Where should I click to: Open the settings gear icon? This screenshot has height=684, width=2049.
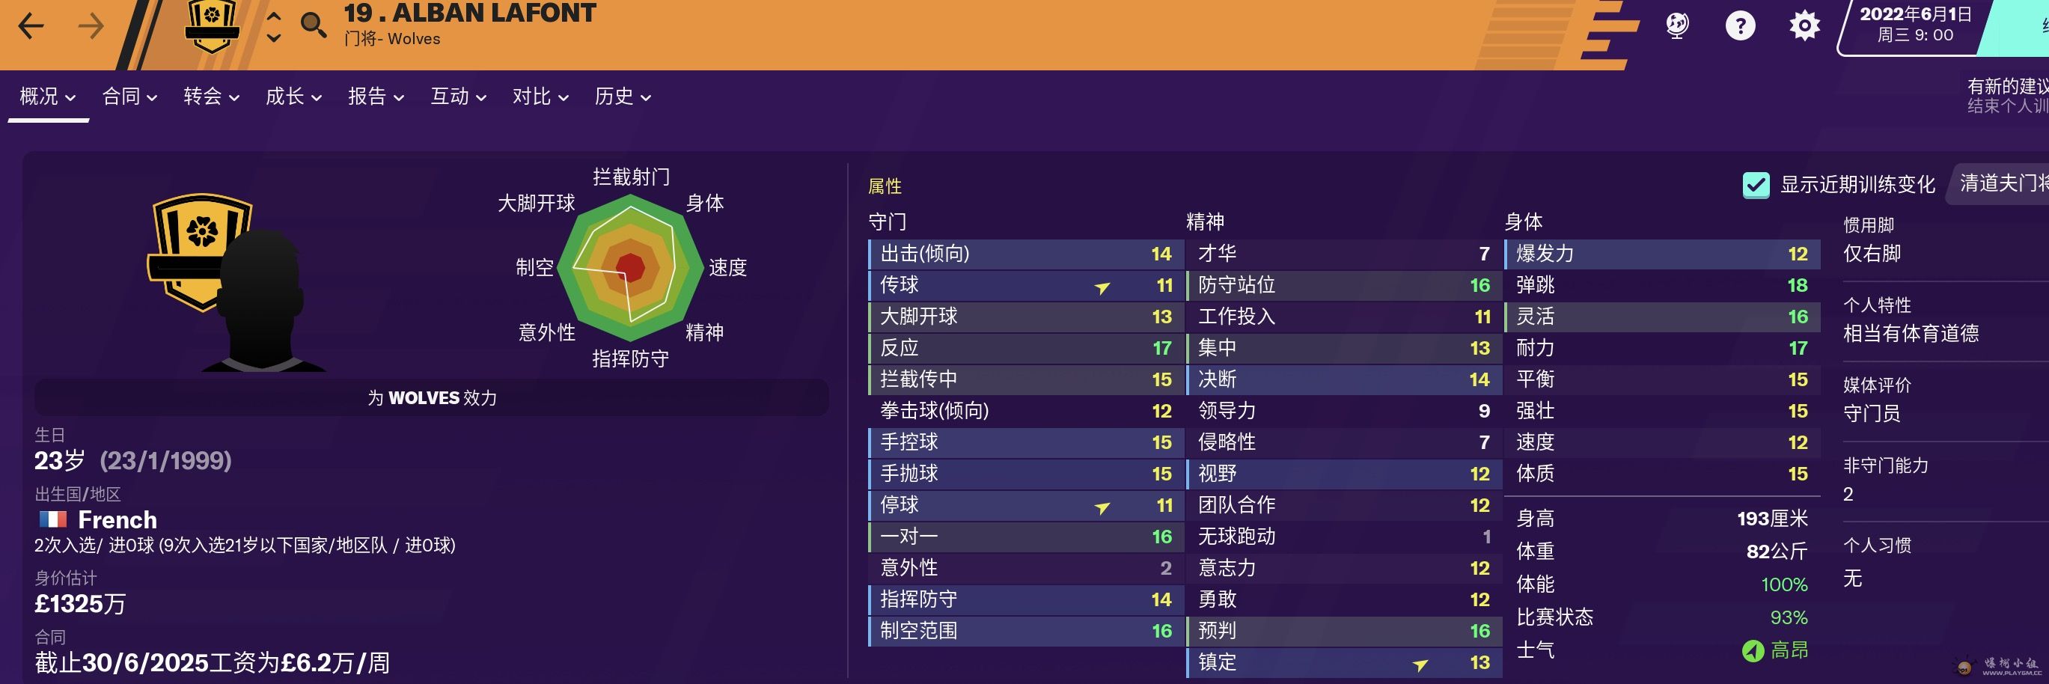coord(1804,25)
